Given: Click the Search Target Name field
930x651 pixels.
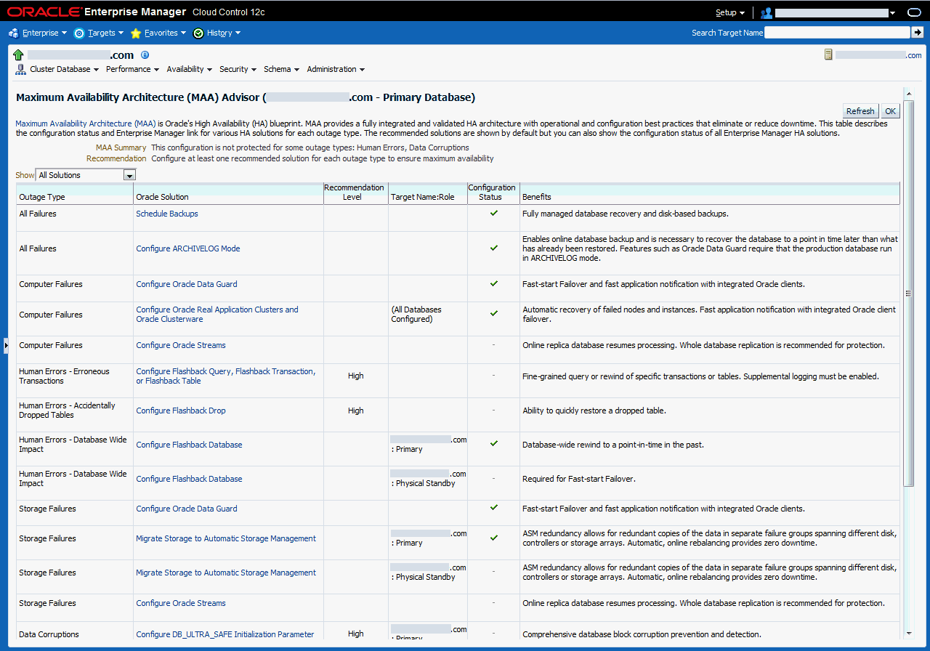Looking at the screenshot, I should pyautogui.click(x=837, y=33).
